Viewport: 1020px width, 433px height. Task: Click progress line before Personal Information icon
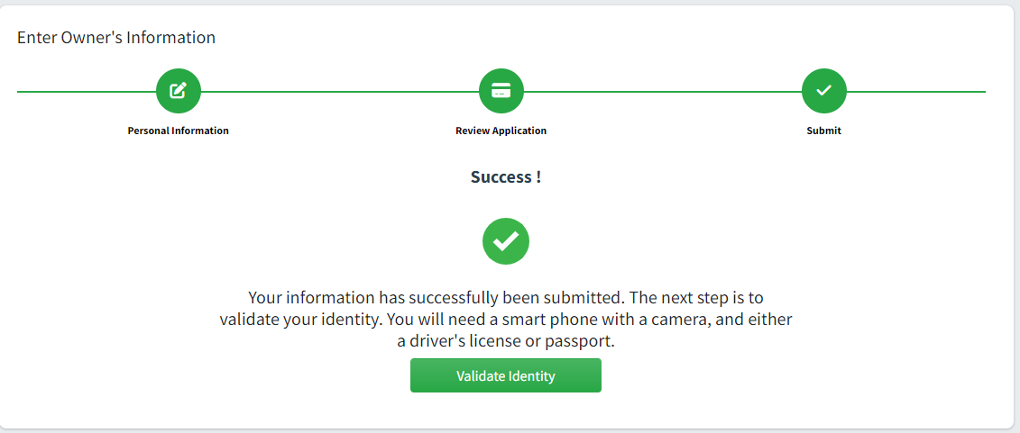click(x=87, y=92)
